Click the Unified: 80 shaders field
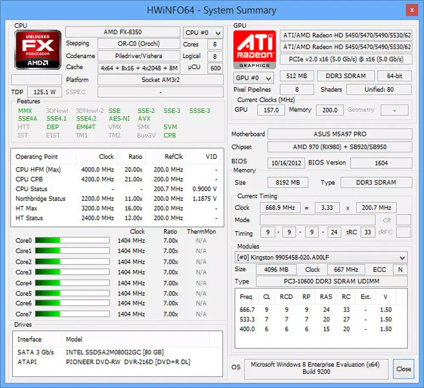 click(379, 90)
